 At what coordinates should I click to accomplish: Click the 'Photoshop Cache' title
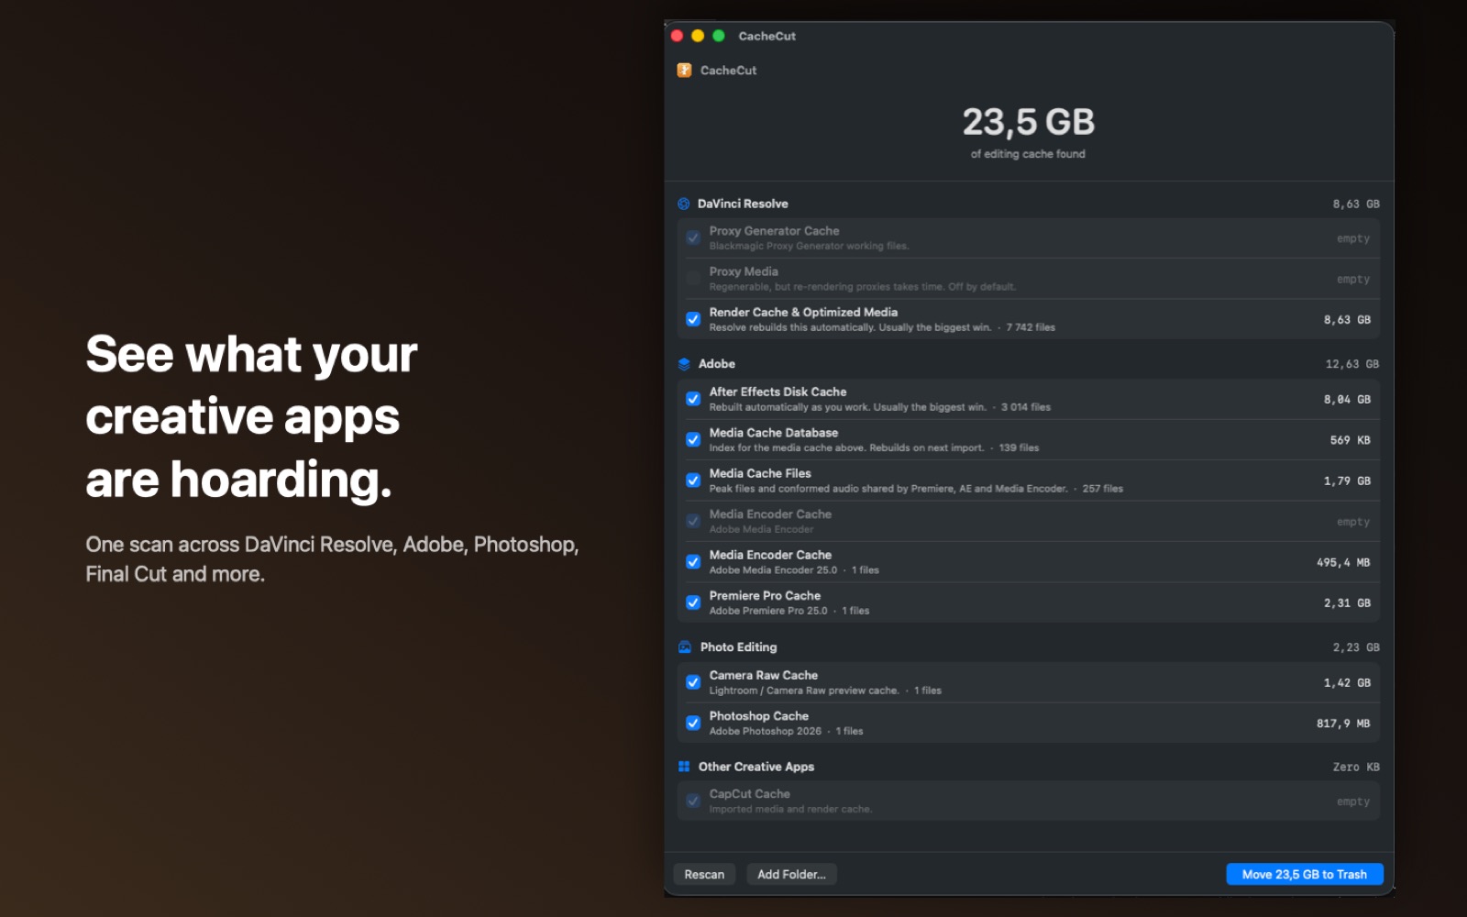[759, 716]
